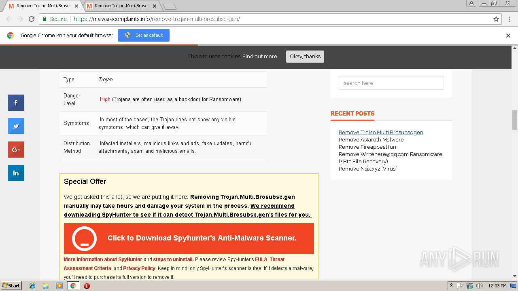Open More information about SpyHunter link

(103, 259)
